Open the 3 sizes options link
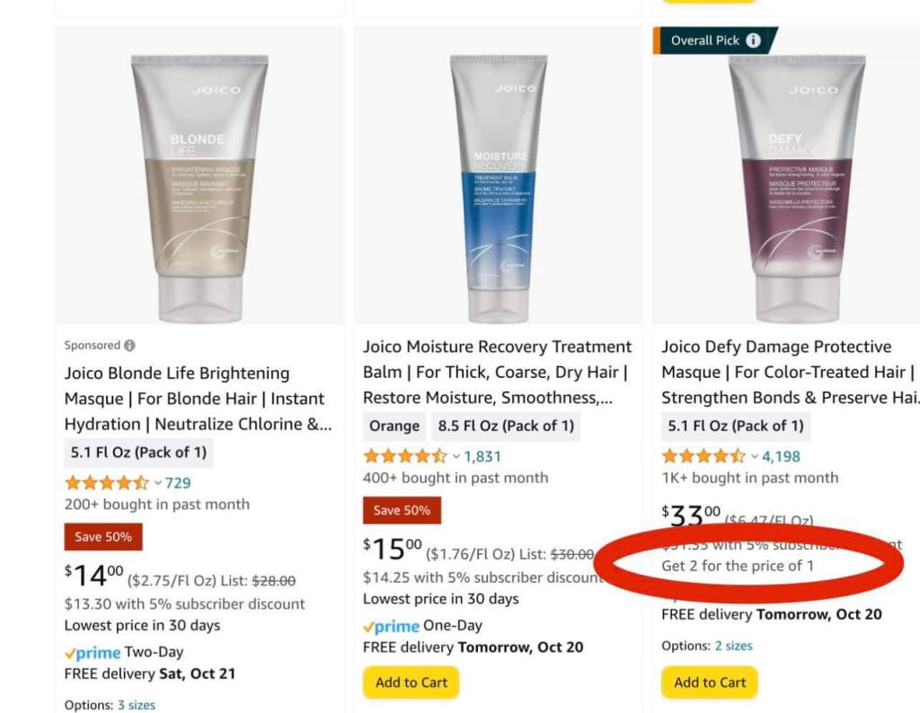This screenshot has height=713, width=920. click(x=136, y=705)
